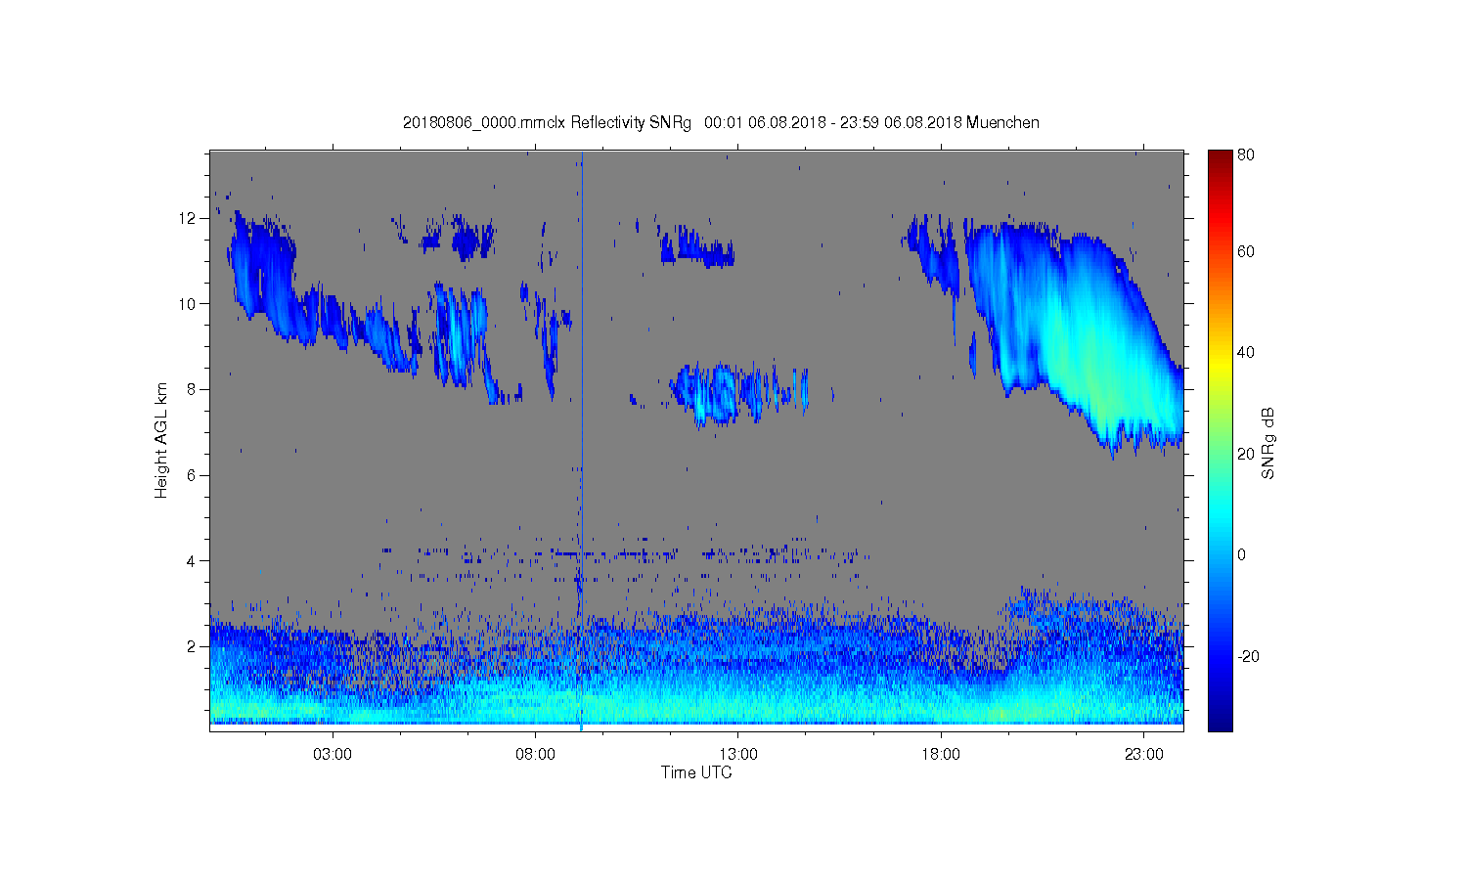Screen dimensions: 1467x880
Task: Select the "SNRg dB" colorbar label
Action: coord(1268,443)
